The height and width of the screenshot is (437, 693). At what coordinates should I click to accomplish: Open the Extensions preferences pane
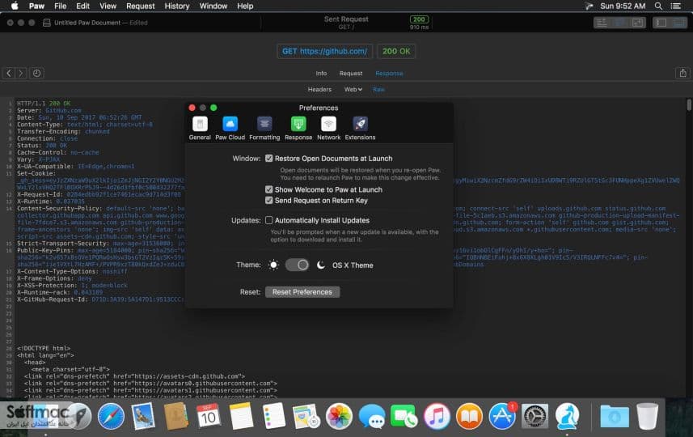click(x=360, y=129)
